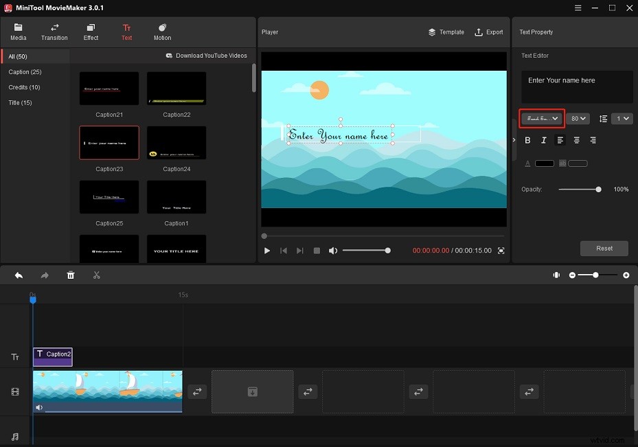Select the Credits (10) category
Viewport: 638px width, 447px height.
click(24, 87)
